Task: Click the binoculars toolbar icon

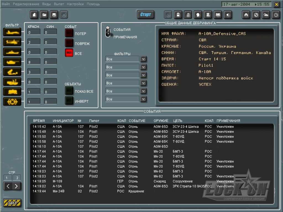Action: tap(246, 15)
